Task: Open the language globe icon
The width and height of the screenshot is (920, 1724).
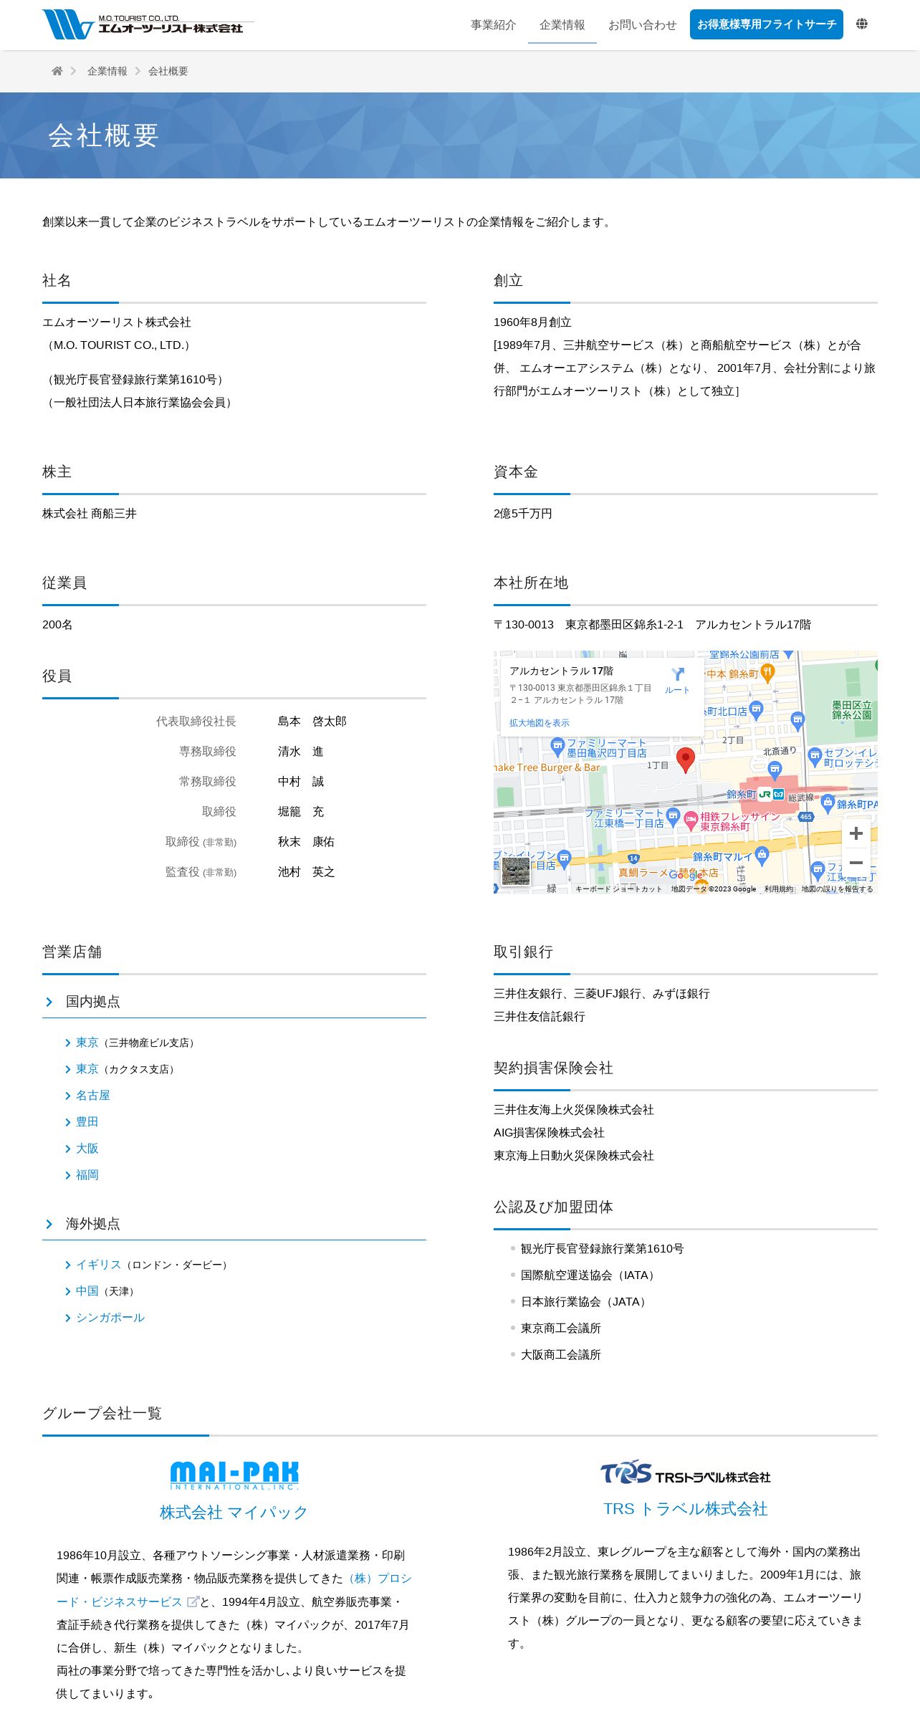Action: click(x=862, y=24)
